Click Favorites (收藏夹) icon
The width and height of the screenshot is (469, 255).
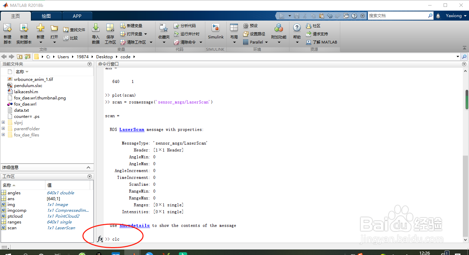pyautogui.click(x=164, y=28)
